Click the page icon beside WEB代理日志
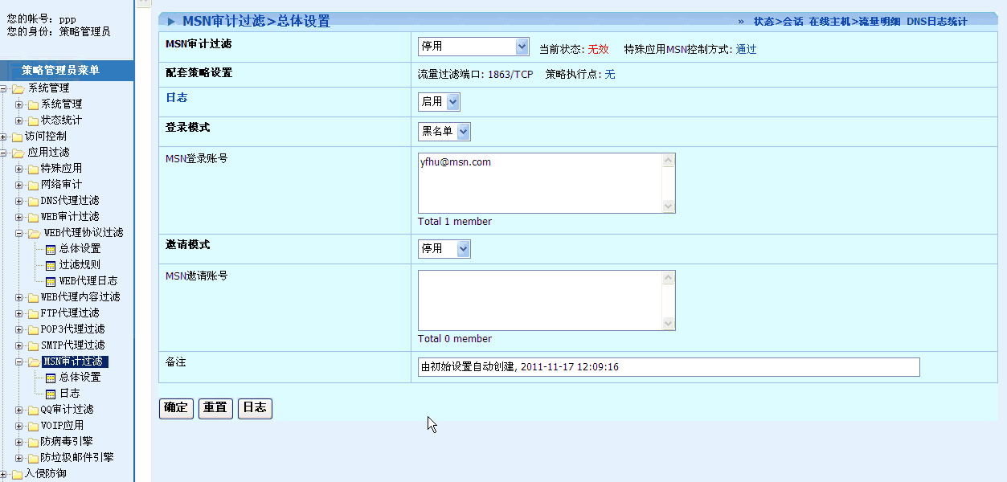This screenshot has height=482, width=1007. click(51, 281)
